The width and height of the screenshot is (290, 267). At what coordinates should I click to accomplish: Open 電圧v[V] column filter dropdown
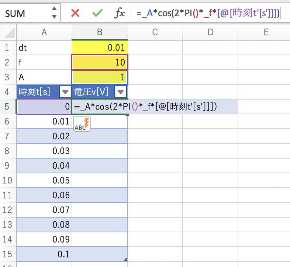click(121, 92)
